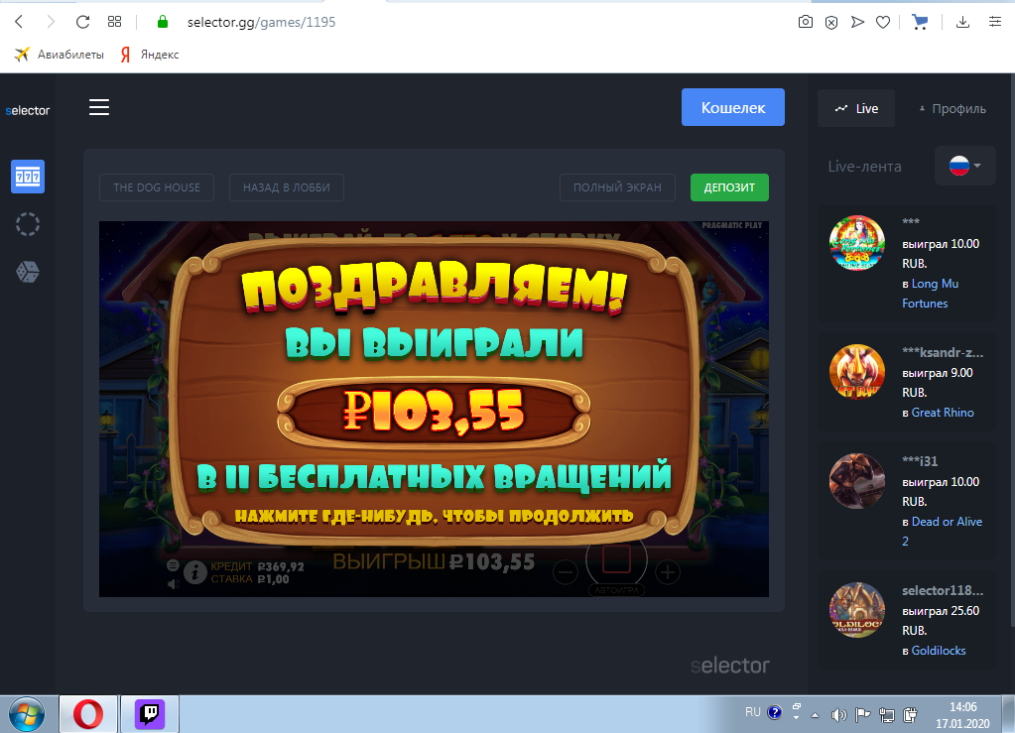This screenshot has width=1015, height=733.
Task: Open the ad blocker shield icon
Action: 831,23
